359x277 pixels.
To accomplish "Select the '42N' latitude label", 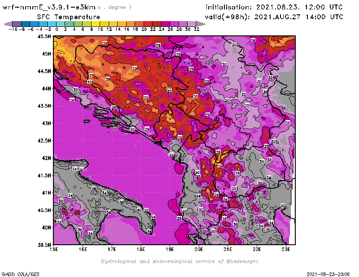I will (x=46, y=158).
